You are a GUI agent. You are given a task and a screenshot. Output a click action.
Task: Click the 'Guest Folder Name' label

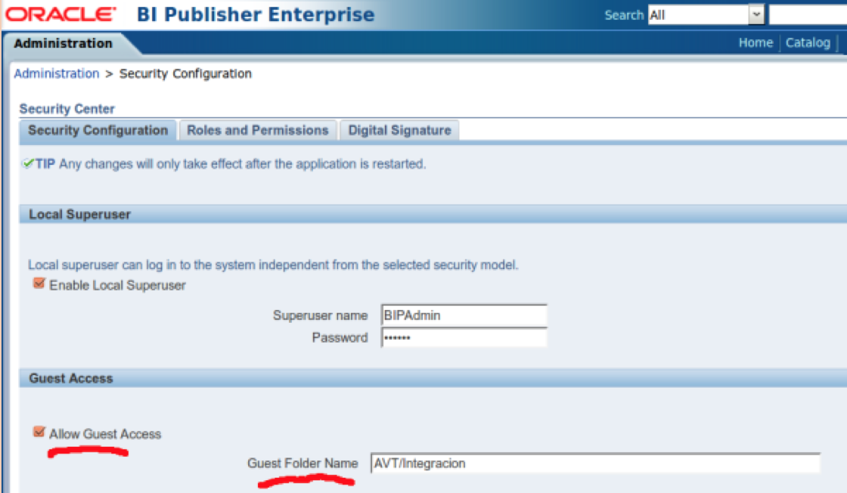click(x=302, y=464)
